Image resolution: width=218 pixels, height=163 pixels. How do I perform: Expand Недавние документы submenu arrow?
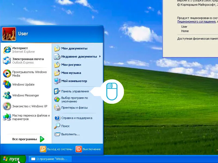tap(100, 57)
